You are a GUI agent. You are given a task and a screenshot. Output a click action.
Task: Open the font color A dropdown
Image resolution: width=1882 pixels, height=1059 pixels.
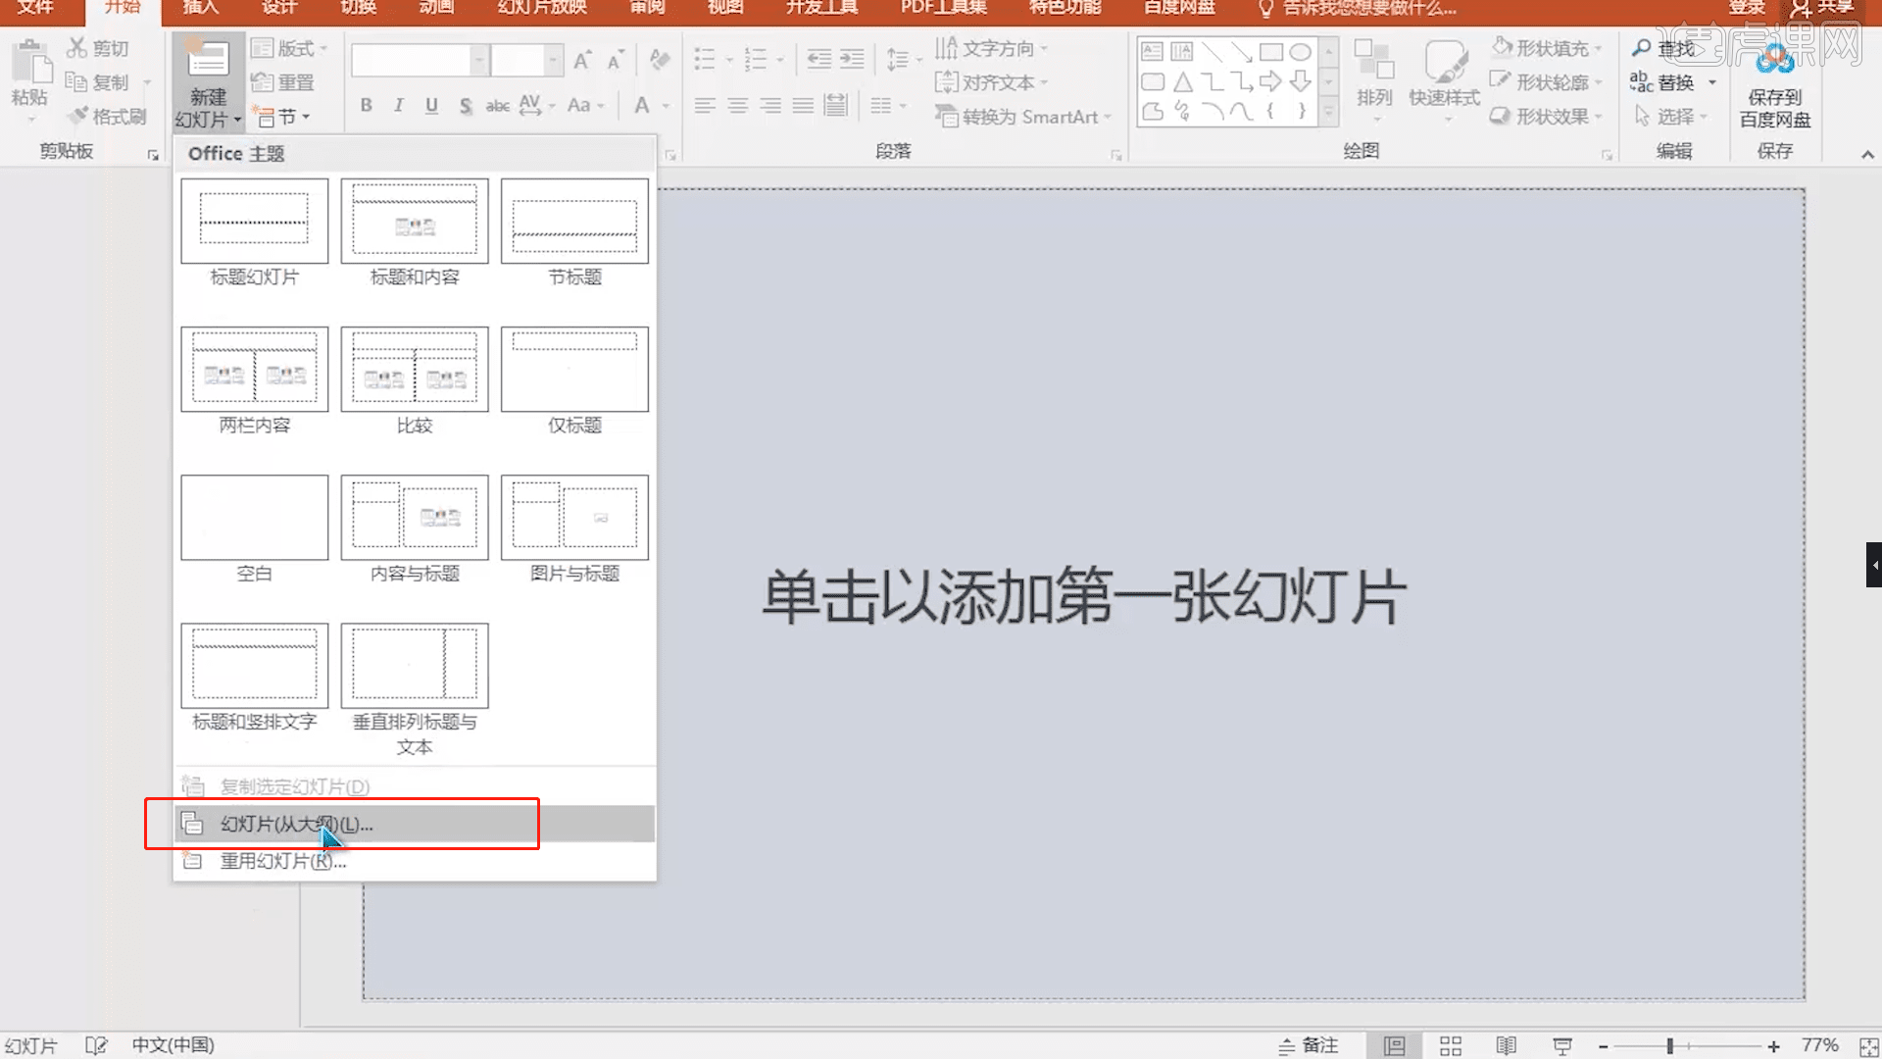[x=666, y=105]
